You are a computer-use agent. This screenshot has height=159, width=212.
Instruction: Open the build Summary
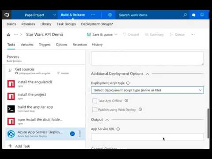click(154, 34)
